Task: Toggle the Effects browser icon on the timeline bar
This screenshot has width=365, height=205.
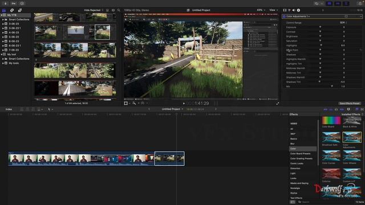Action: point(357,109)
